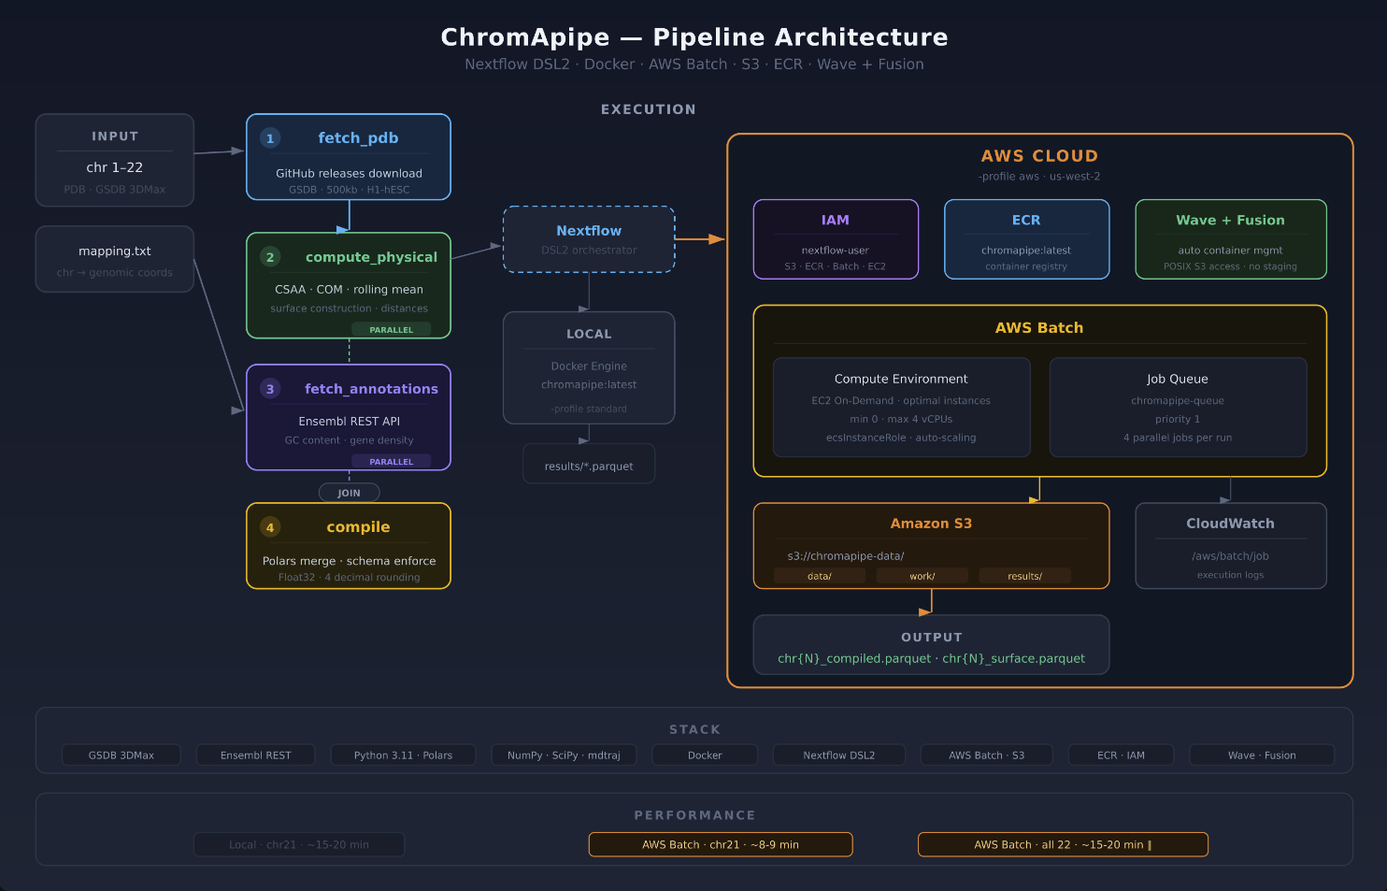The width and height of the screenshot is (1387, 891).
Task: Click '4 parallel jobs per run' text
Action: pyautogui.click(x=1178, y=438)
